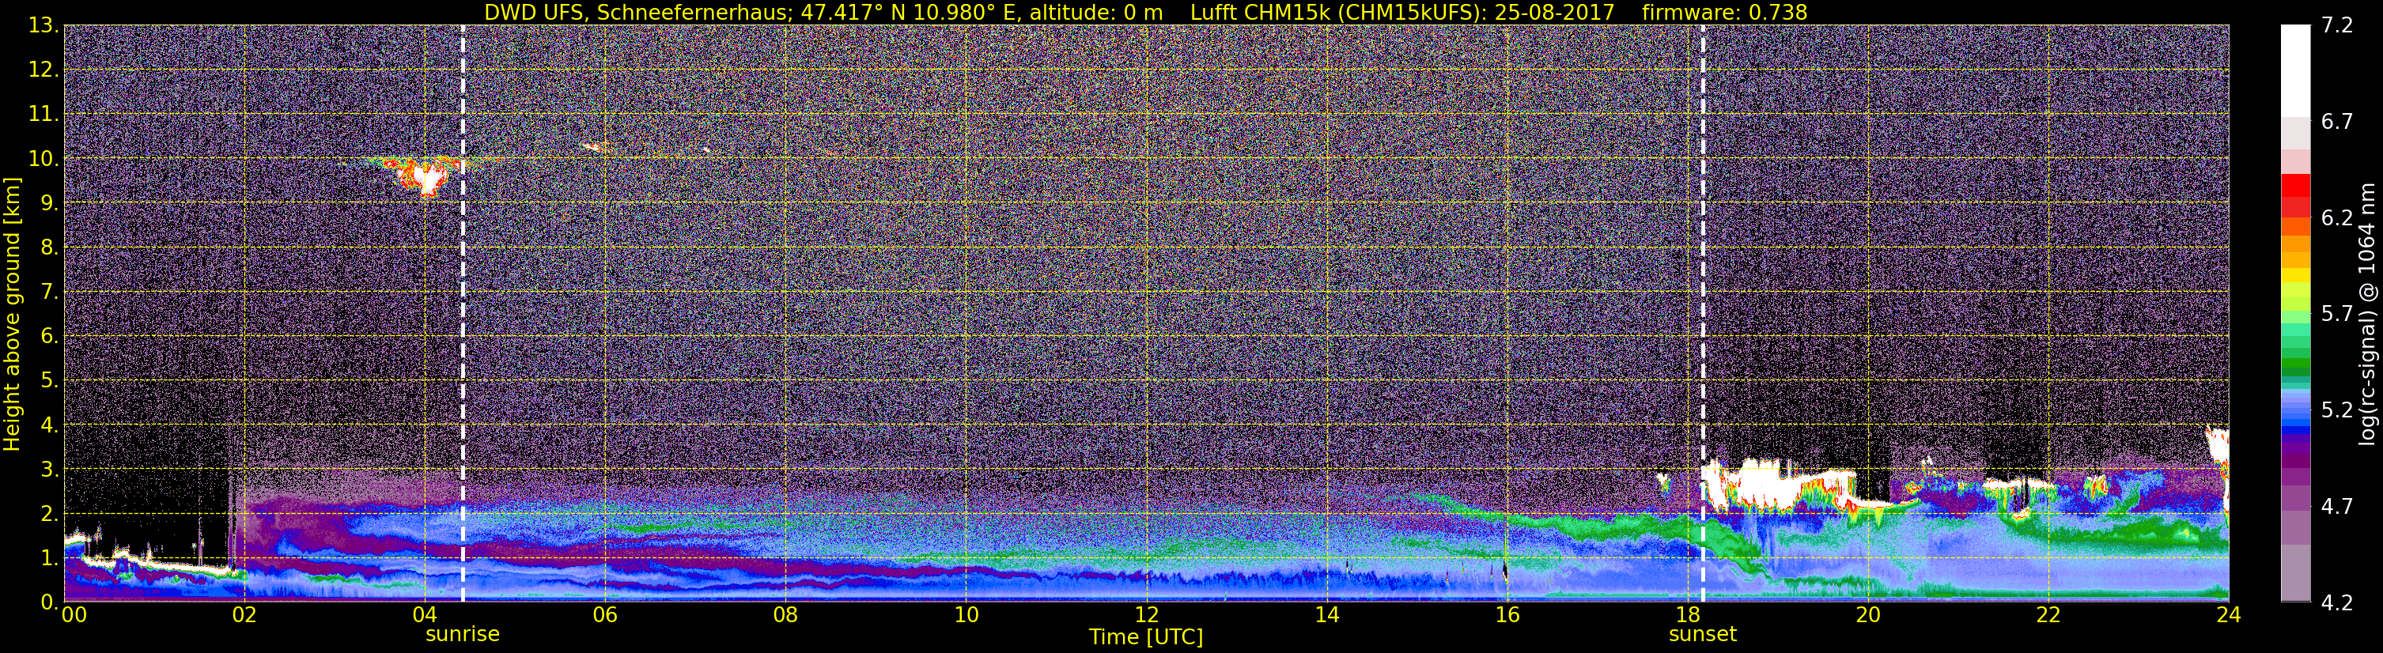
Task: Click the "Height above ground [km]" axis label
Action: (12, 314)
